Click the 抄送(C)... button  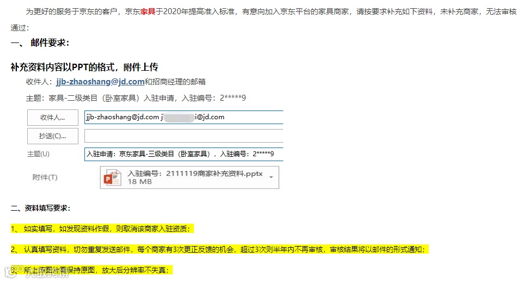pyautogui.click(x=53, y=136)
